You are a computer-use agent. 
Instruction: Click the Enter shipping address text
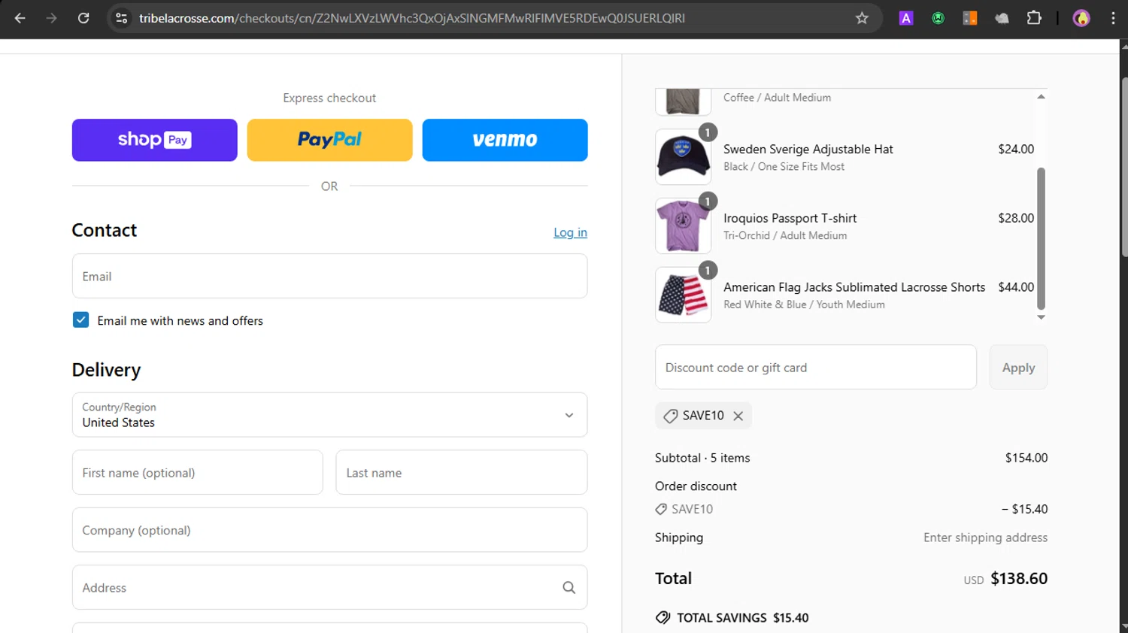[x=985, y=538]
